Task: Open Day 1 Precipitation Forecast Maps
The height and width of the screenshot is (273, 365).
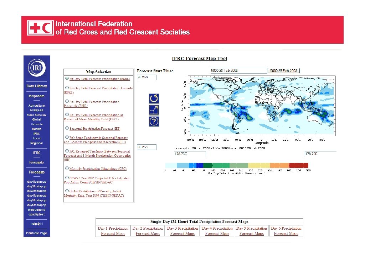Action: click(x=113, y=231)
